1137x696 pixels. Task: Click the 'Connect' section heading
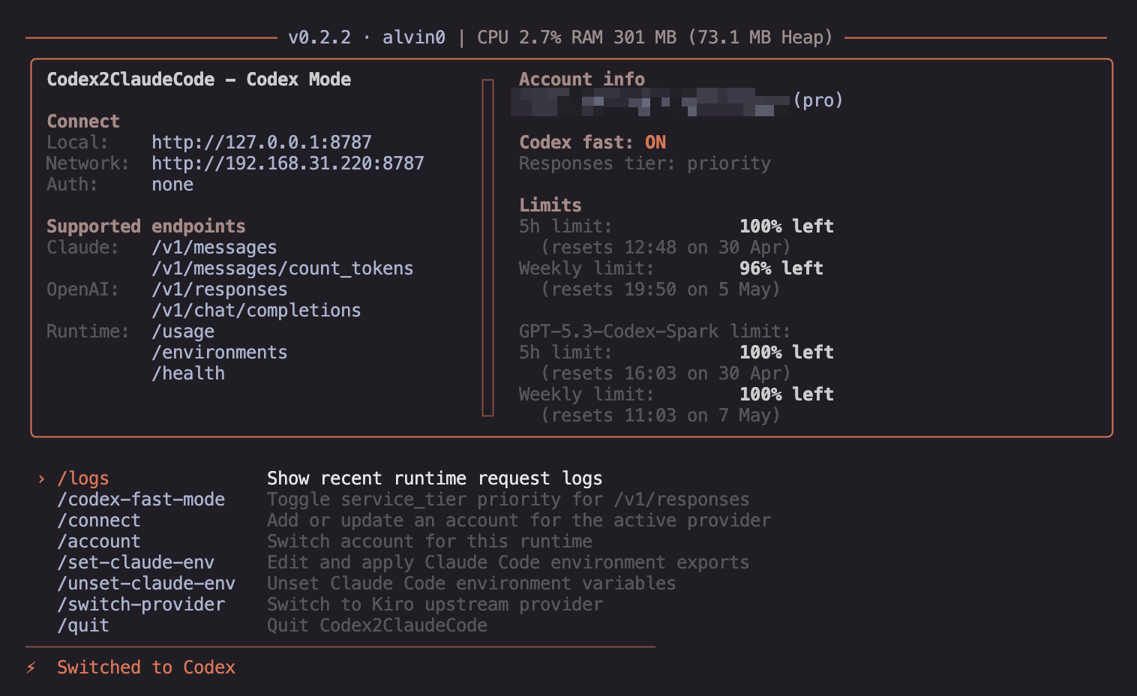pos(83,121)
